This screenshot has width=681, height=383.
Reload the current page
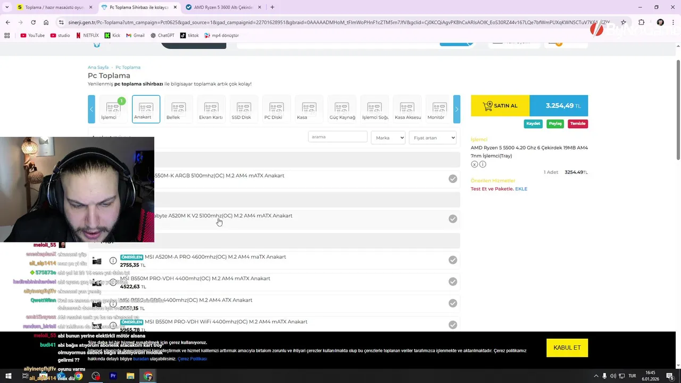pos(33,22)
